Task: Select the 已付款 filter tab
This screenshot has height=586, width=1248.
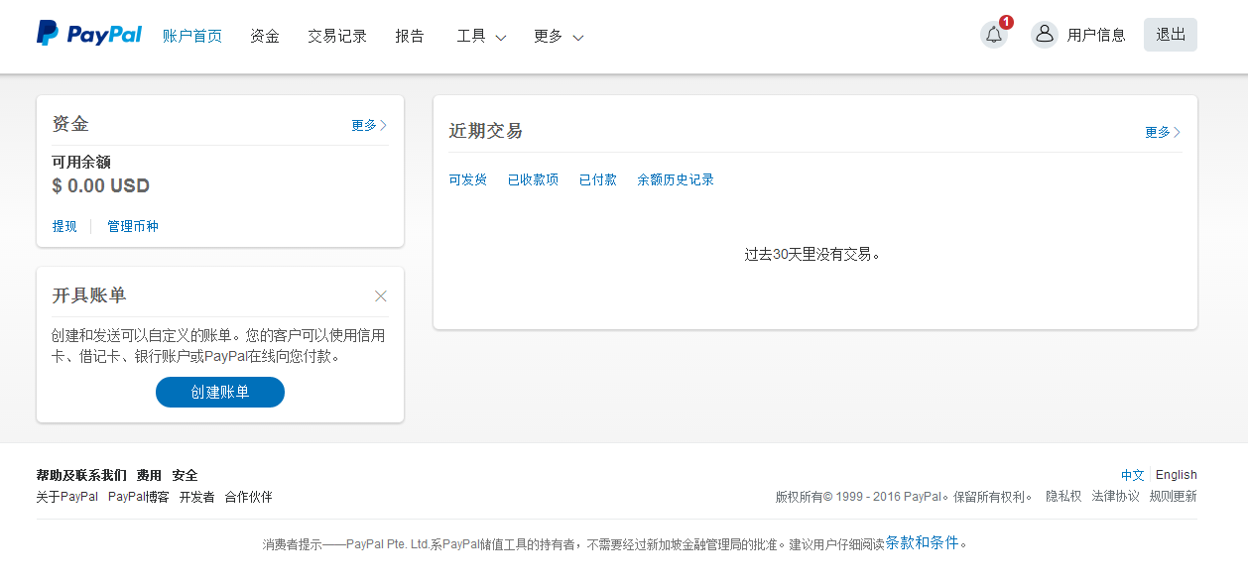Action: tap(598, 179)
